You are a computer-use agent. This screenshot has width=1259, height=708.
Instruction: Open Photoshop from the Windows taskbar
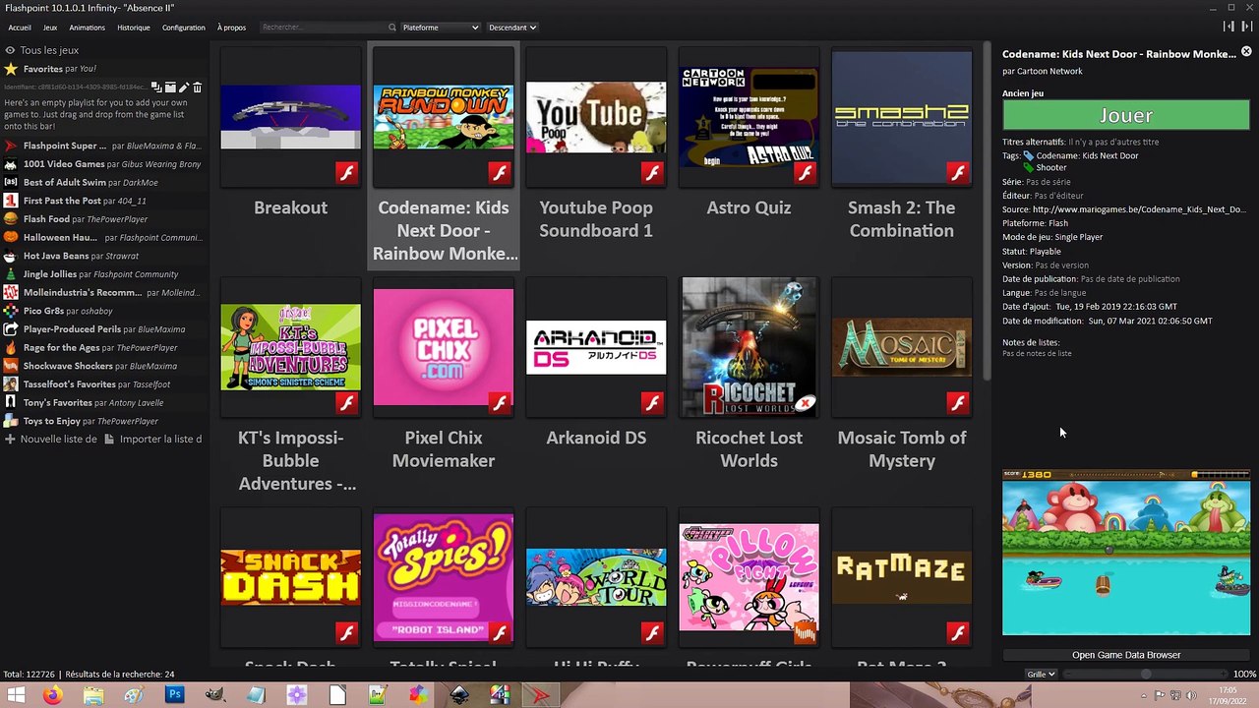[174, 695]
